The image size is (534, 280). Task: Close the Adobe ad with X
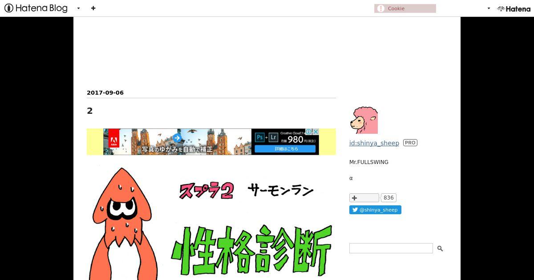[316, 132]
